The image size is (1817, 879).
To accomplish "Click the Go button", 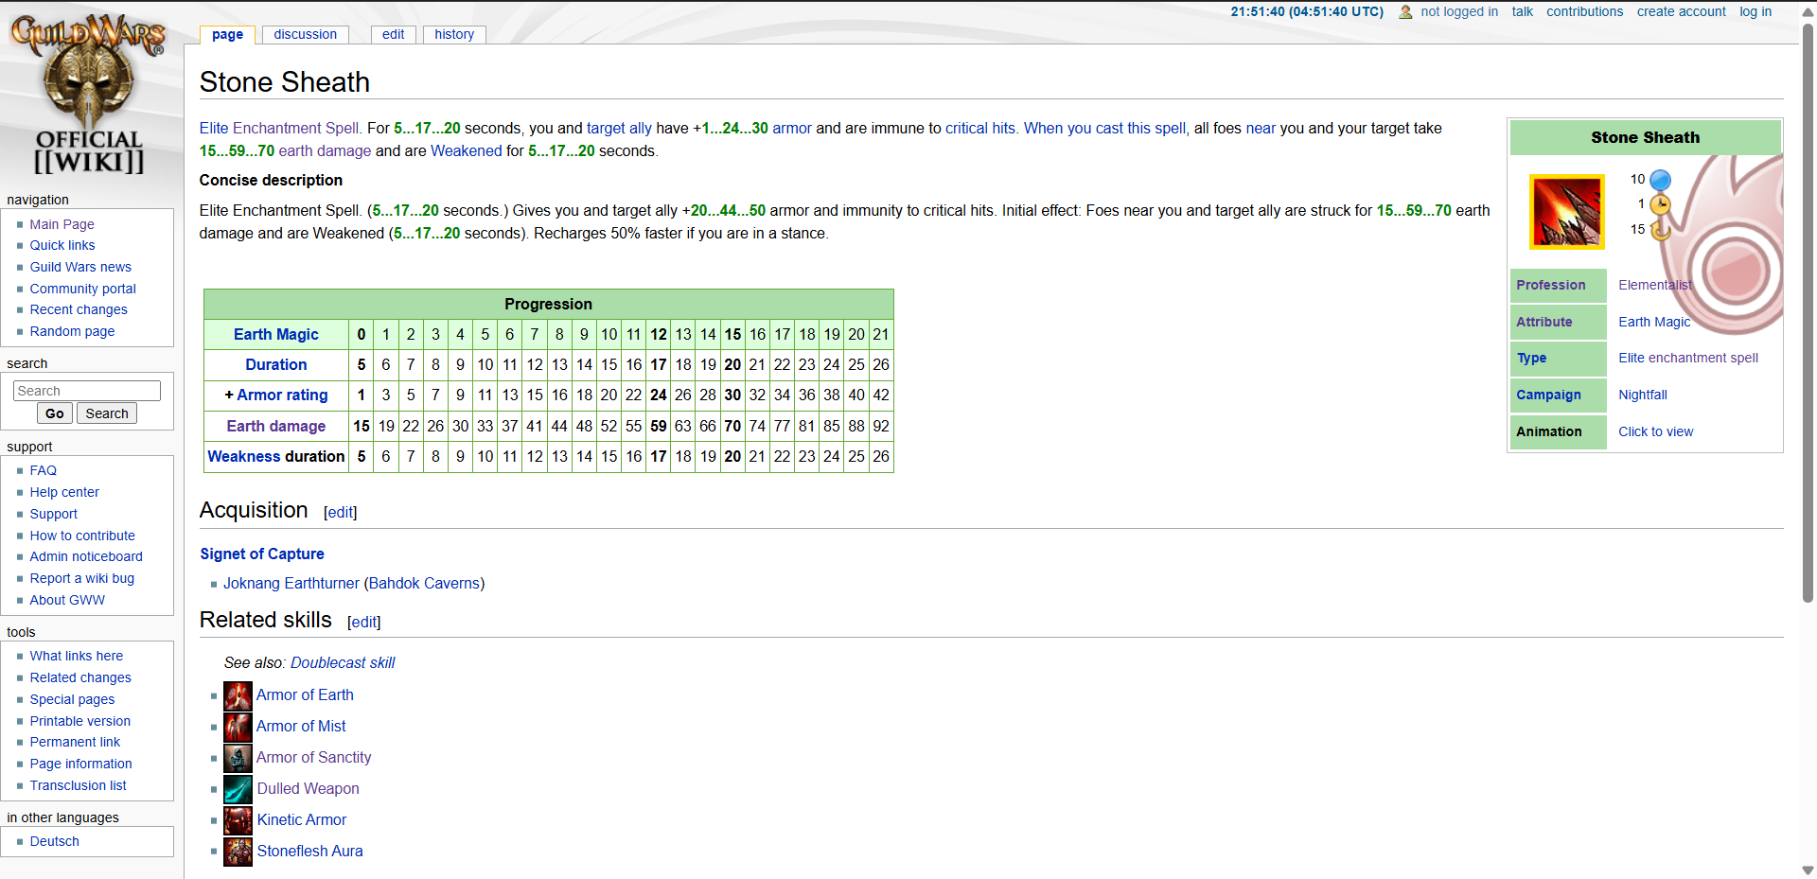I will coord(55,413).
